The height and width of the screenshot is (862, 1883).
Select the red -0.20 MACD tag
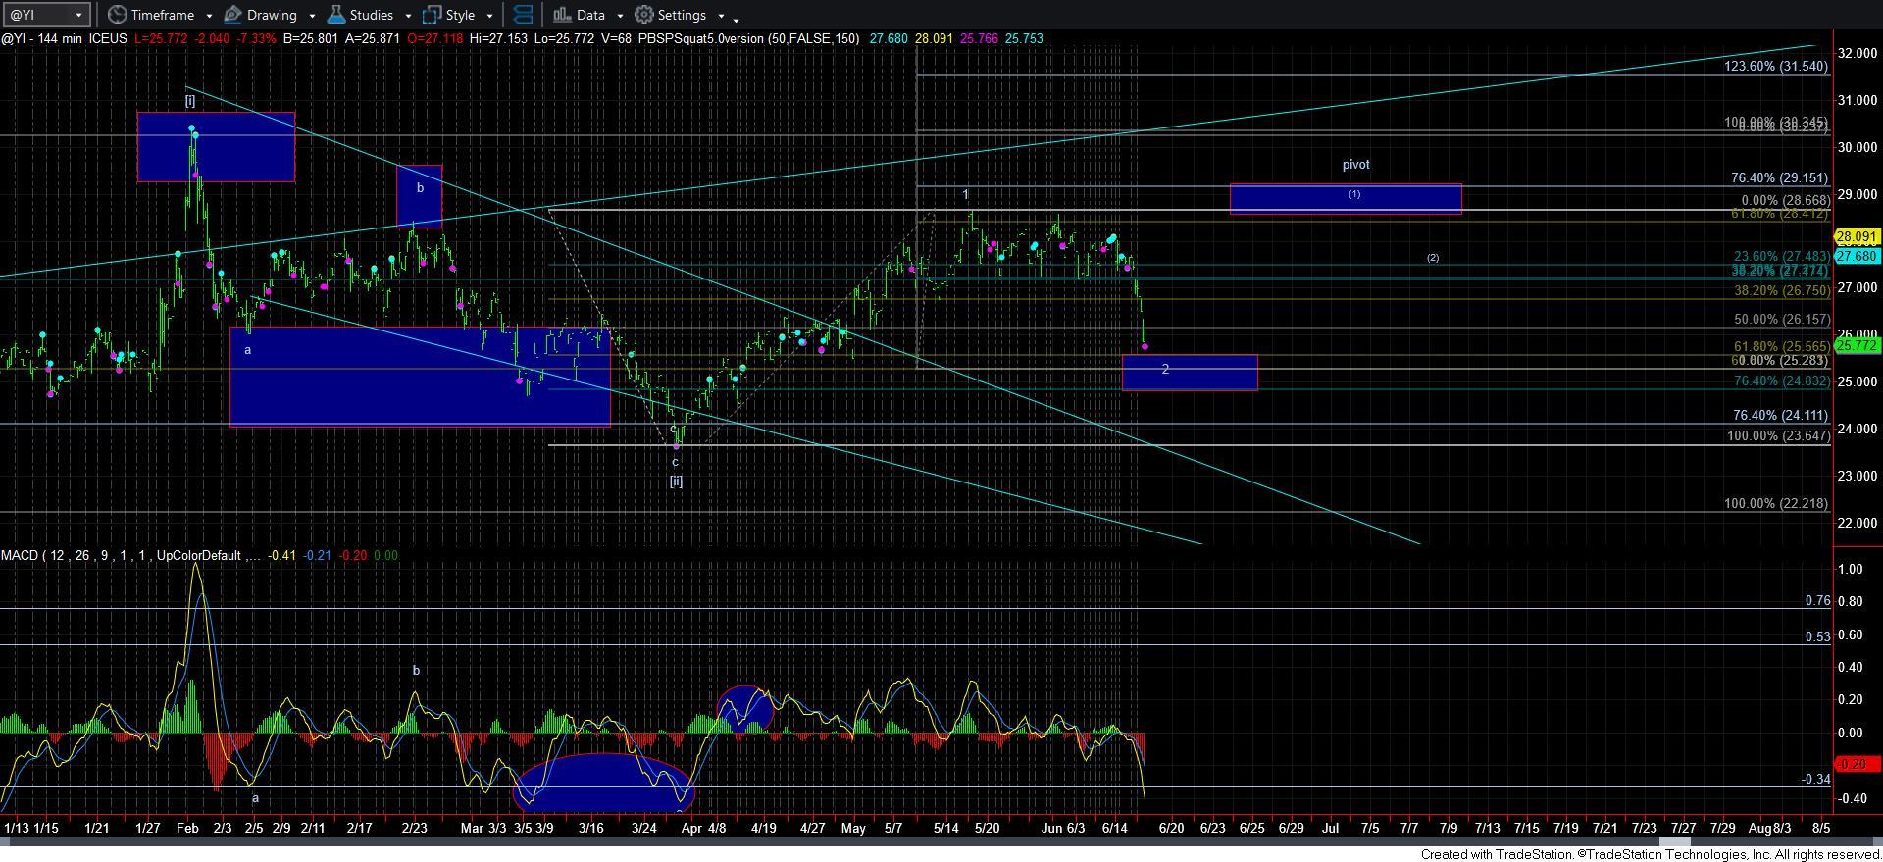coord(1856,764)
